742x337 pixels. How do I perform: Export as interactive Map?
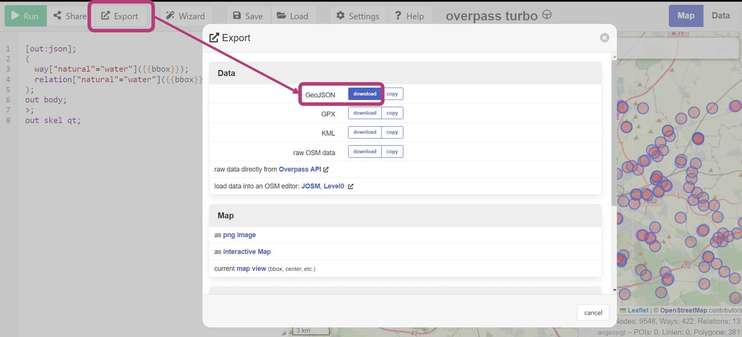coord(247,252)
